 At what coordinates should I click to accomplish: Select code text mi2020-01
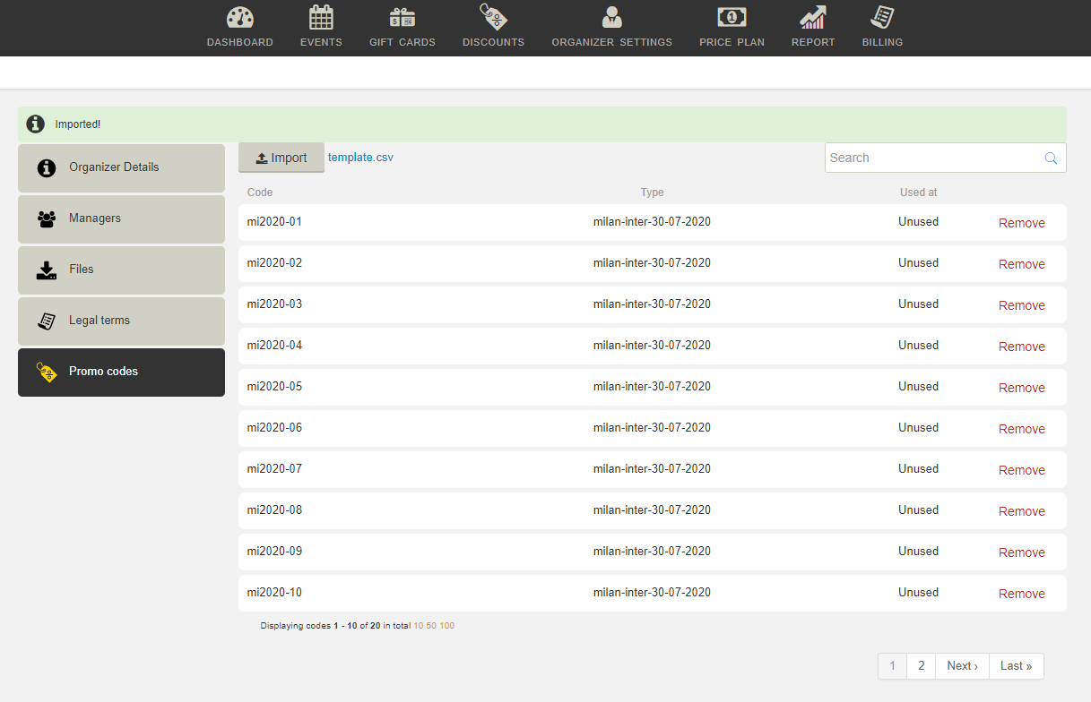coord(274,222)
